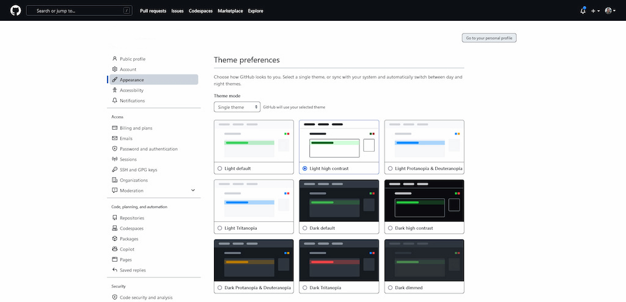Viewport: 626px width, 302px height.
Task: Click the Copilot icon in sidebar
Action: point(114,249)
